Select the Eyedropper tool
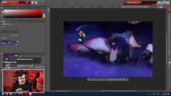Viewport: 171px width, 96px height. point(169,23)
